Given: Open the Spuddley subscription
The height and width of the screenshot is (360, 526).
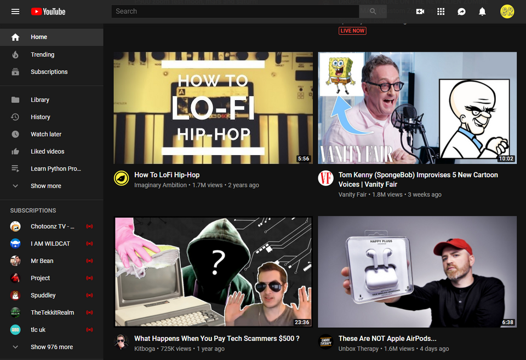Looking at the screenshot, I should click(x=52, y=295).
